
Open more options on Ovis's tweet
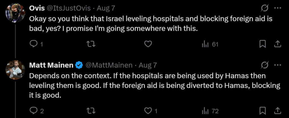pos(278,8)
